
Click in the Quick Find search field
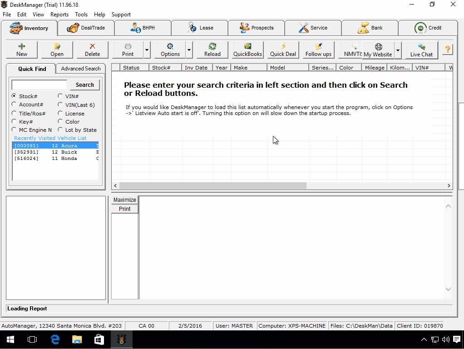coord(39,85)
